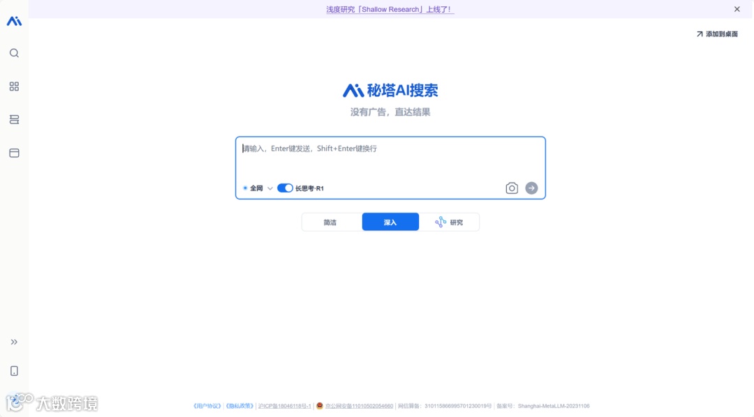Close the top announcement banner
754x417 pixels.
(737, 9)
